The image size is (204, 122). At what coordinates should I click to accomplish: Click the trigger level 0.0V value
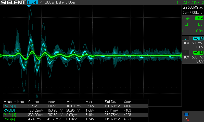point(199,31)
